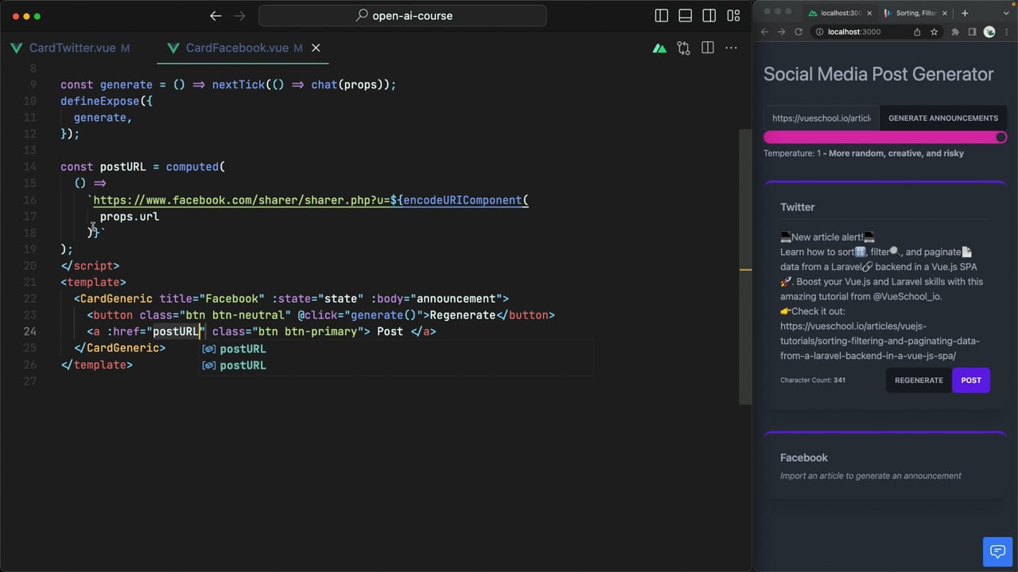Adjust the pink temperature slider

(885, 137)
